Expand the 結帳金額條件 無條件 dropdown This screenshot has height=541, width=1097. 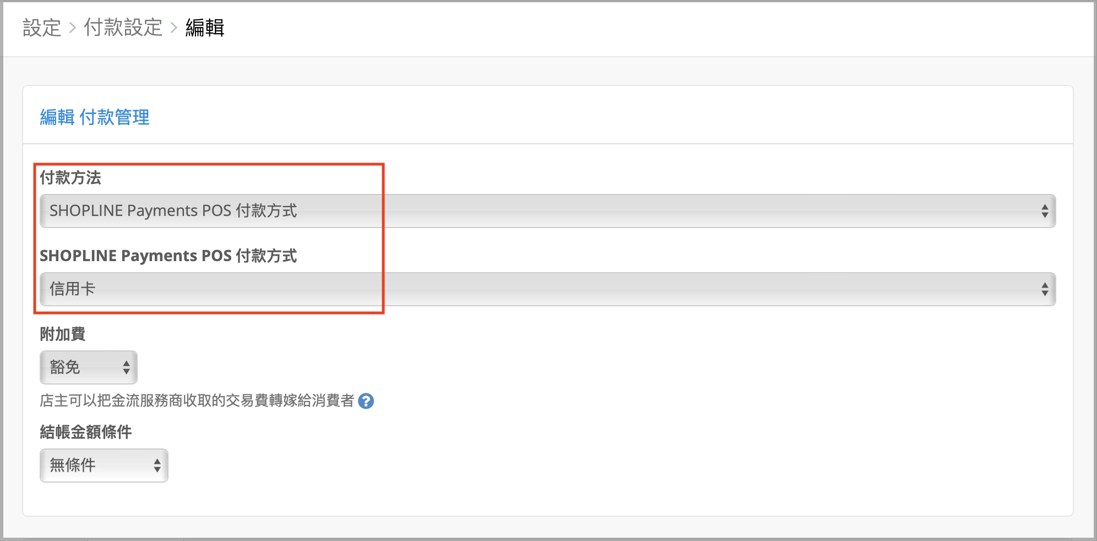(104, 466)
